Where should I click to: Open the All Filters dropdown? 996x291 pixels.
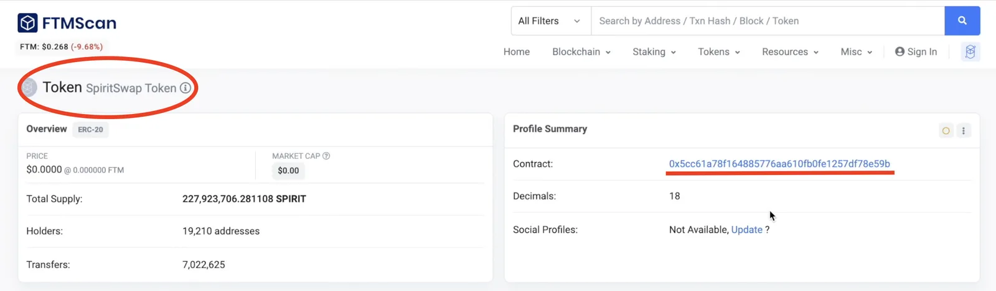point(551,21)
